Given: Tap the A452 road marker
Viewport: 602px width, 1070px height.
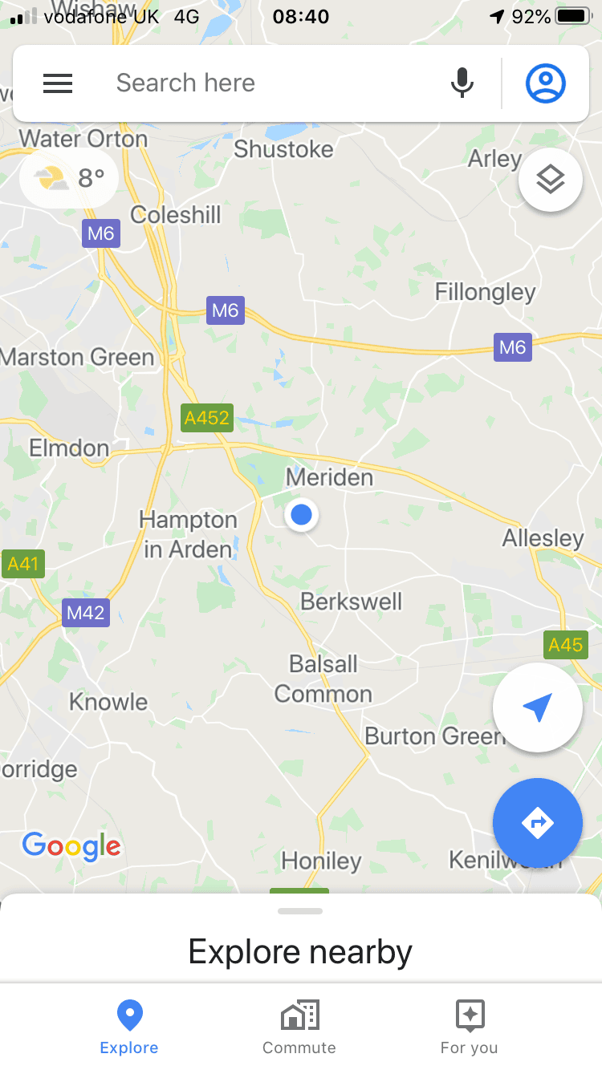Looking at the screenshot, I should 207,418.
